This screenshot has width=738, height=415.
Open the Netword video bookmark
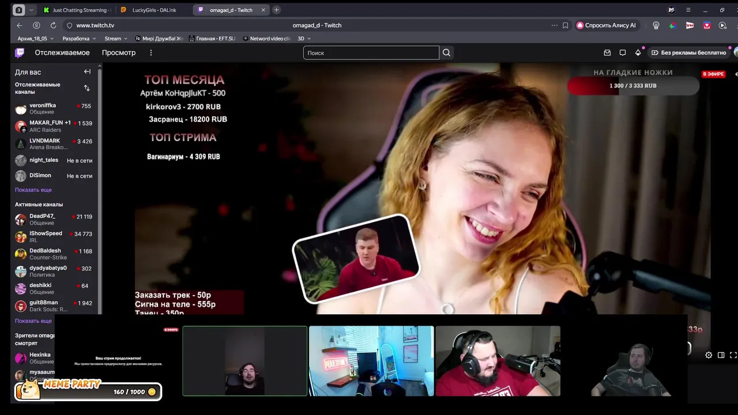[x=266, y=39]
